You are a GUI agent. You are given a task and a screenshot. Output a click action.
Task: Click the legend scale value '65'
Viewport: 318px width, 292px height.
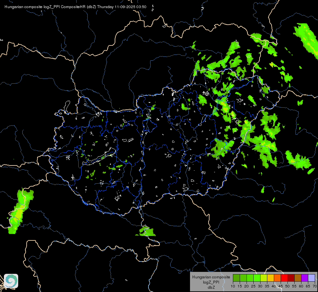click(308, 286)
